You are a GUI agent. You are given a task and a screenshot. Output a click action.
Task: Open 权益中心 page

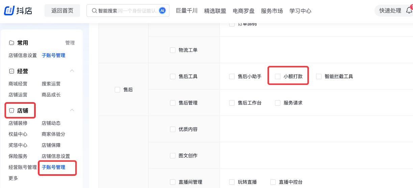point(18,134)
